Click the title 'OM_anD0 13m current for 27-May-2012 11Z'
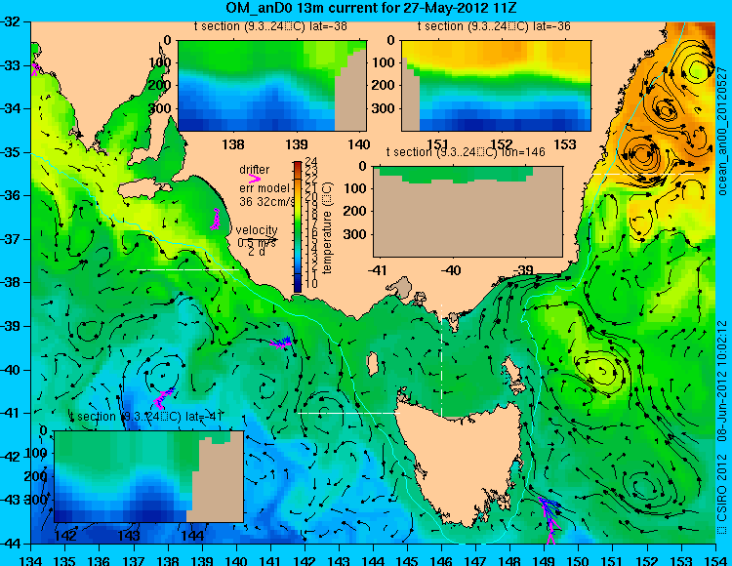Viewport: 732px width, 566px height. (x=371, y=8)
